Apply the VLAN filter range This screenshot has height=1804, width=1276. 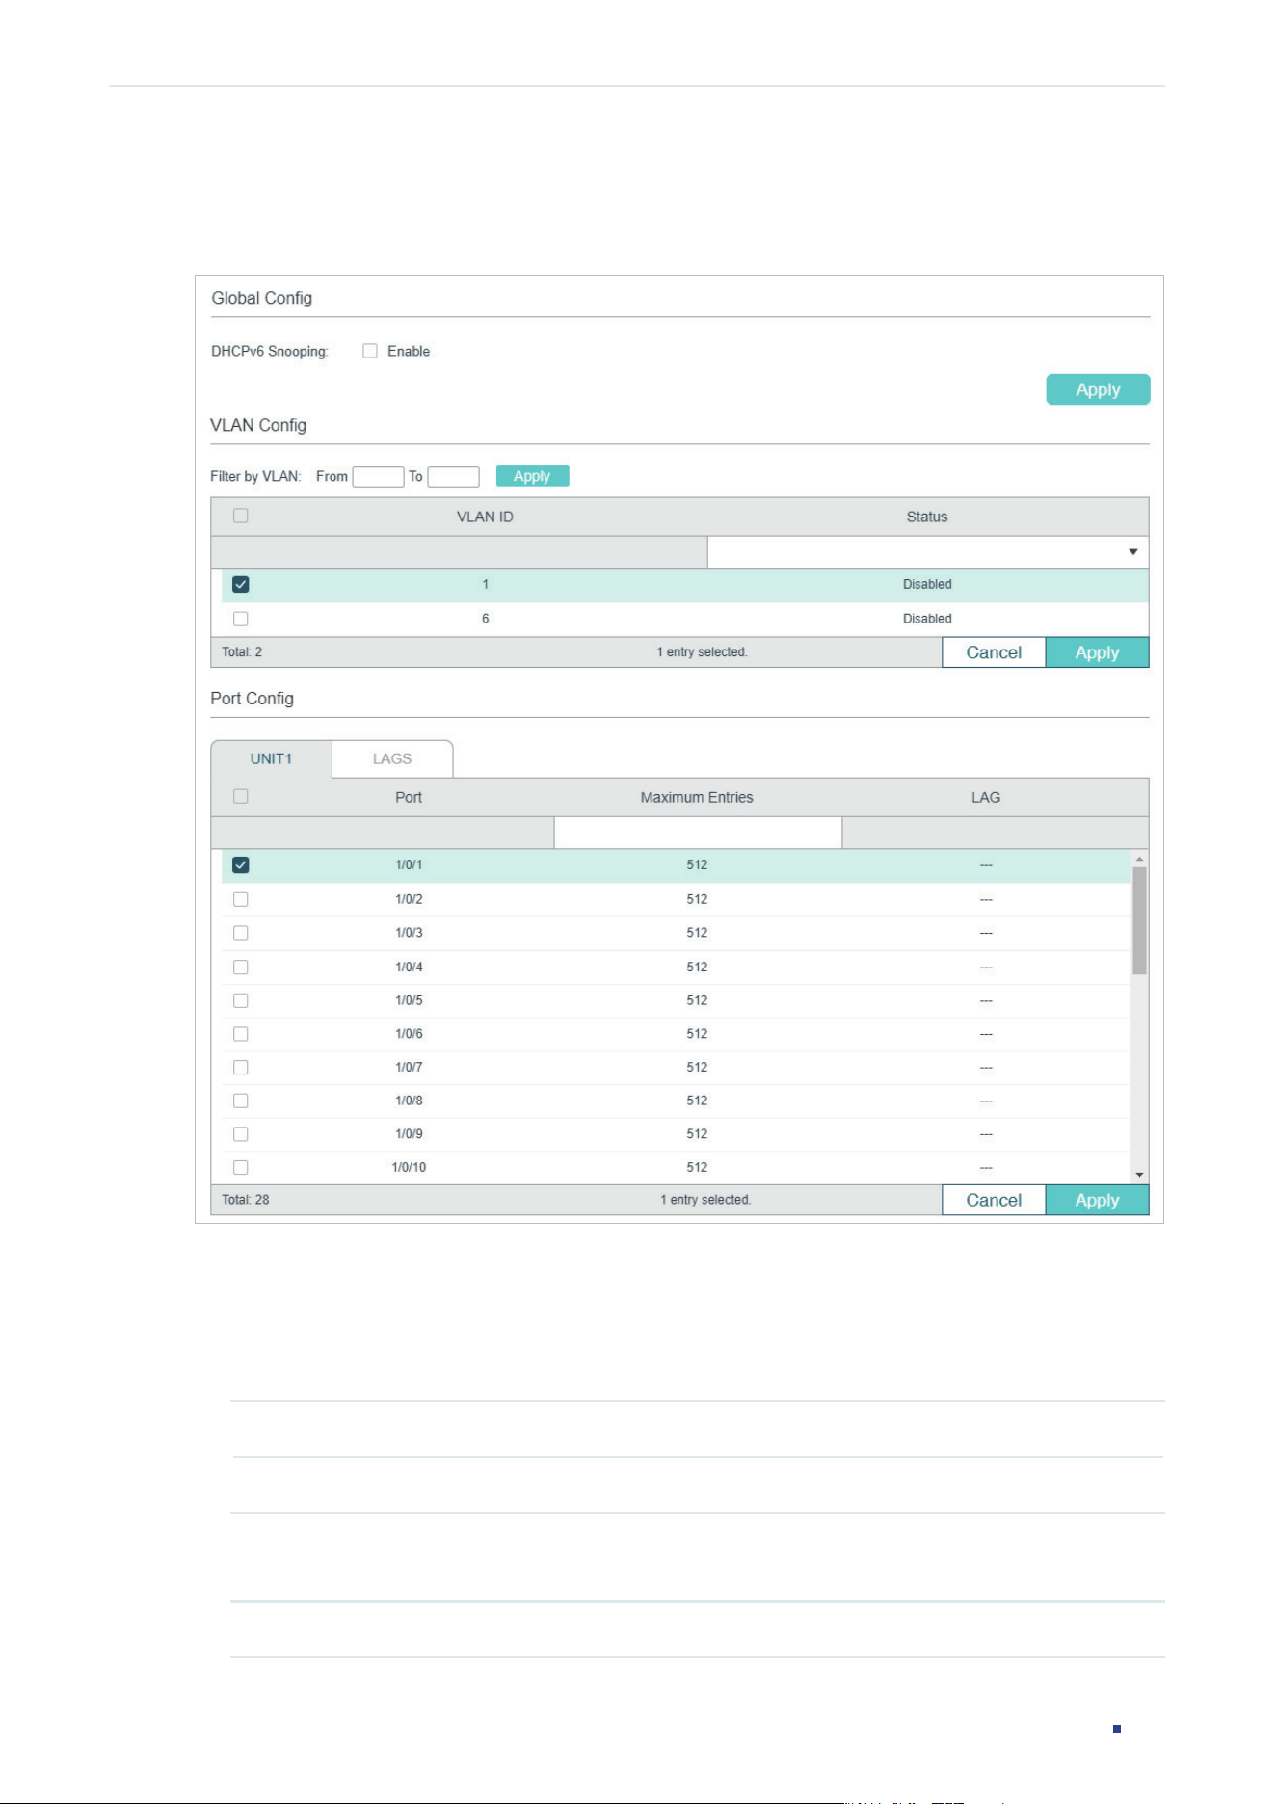pos(532,476)
